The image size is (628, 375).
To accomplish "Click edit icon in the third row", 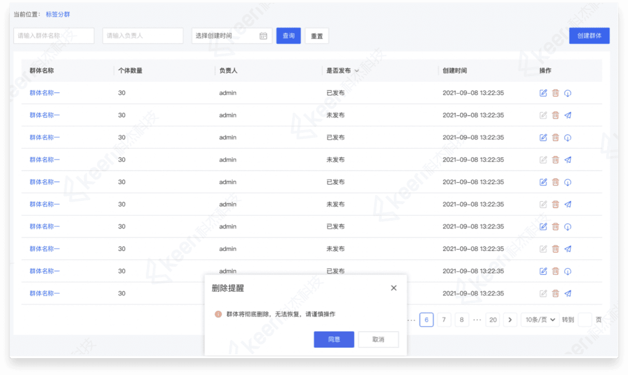I will point(543,138).
